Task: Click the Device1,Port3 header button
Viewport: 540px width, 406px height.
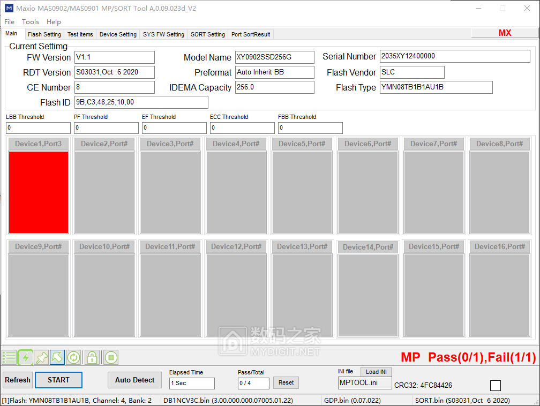Action: (38, 144)
